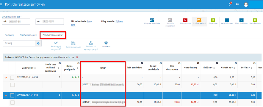Image resolution: width=263 pixels, height=107 pixels.
Task: Click Wybierz link for Filtry towarów
Action: click(x=119, y=21)
